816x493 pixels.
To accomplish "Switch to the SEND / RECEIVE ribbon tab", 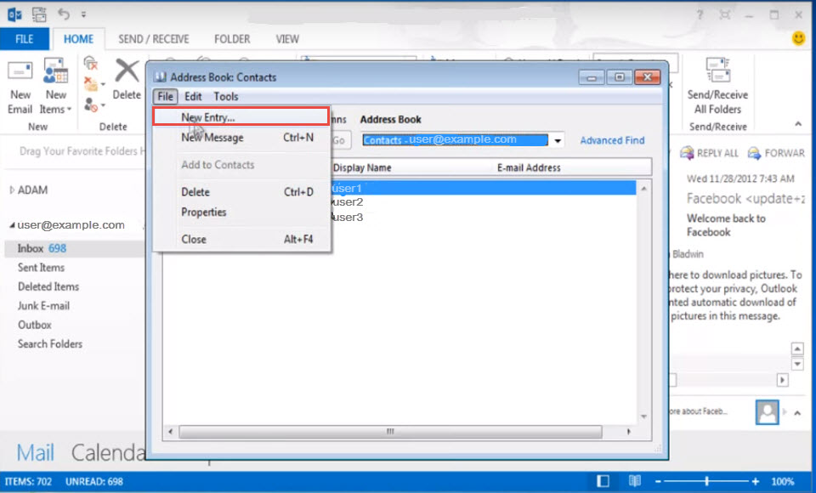I will [x=154, y=39].
